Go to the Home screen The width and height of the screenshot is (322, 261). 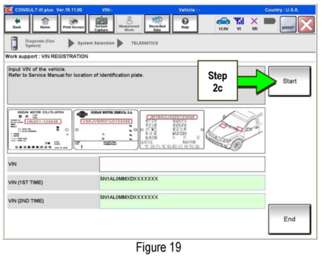[45, 24]
